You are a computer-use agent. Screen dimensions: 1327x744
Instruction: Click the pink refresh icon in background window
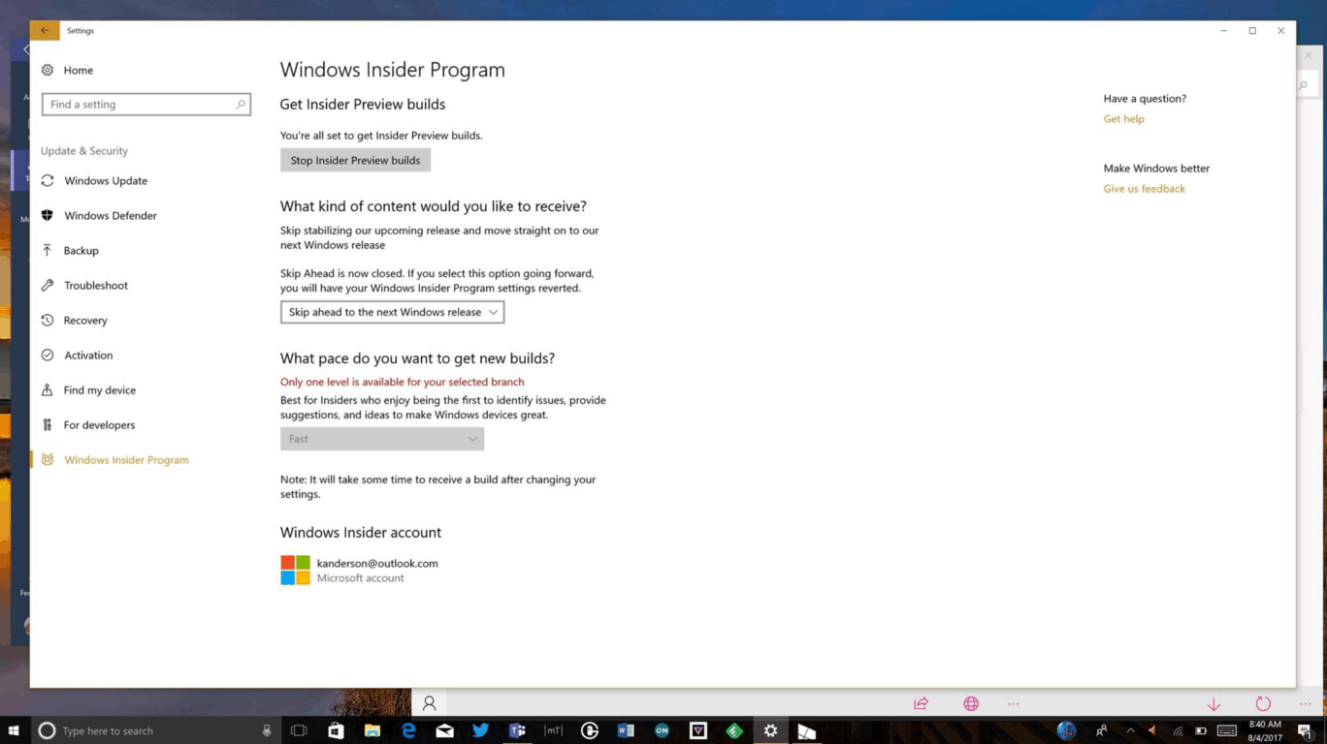pyautogui.click(x=1263, y=704)
